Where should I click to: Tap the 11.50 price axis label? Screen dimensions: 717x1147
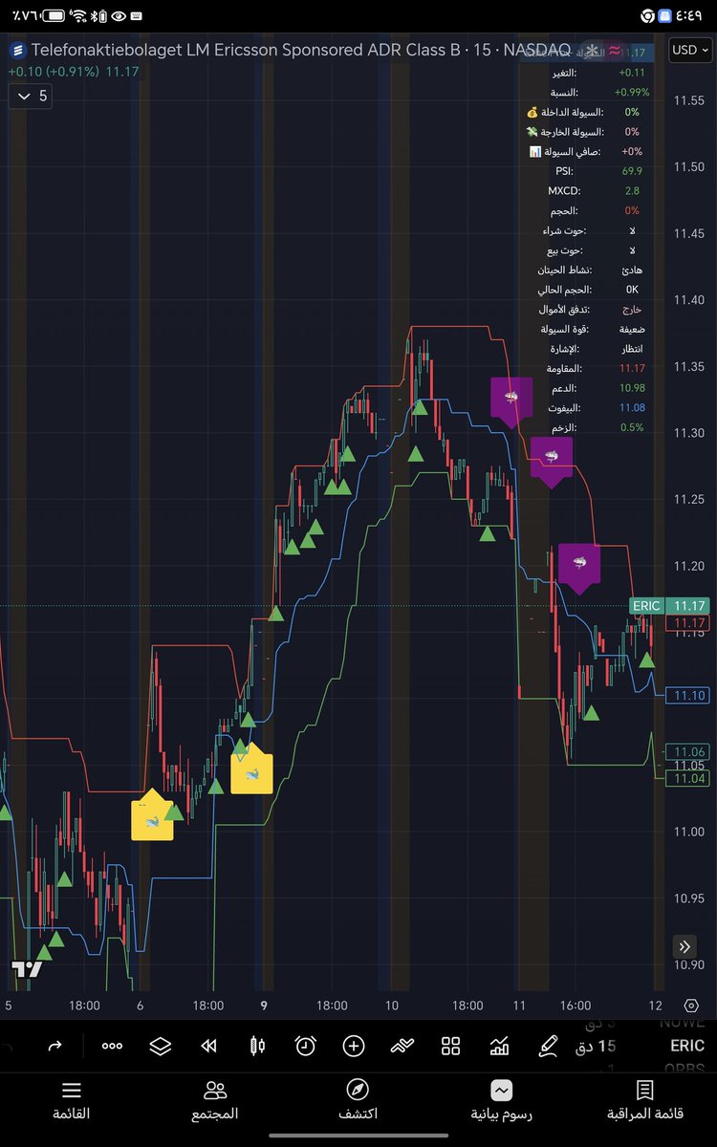(688, 167)
